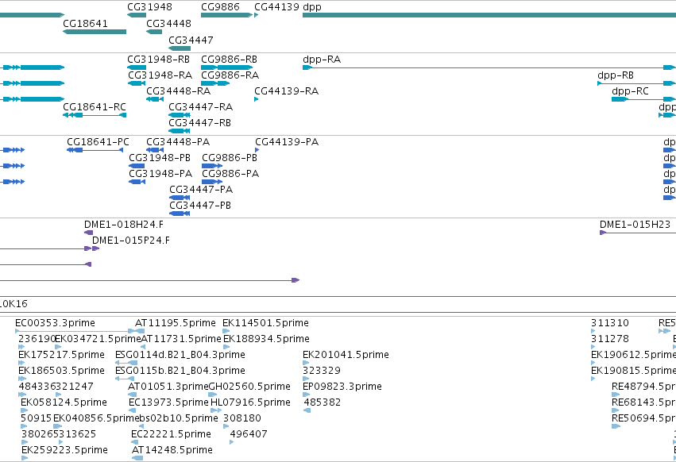Select transcript CG34448-RA
676x462 pixels.
(178, 91)
